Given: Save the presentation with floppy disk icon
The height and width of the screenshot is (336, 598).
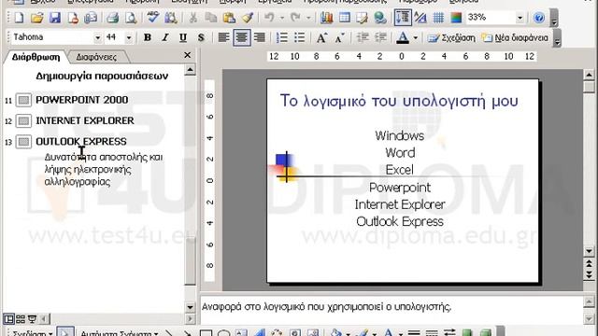Looking at the screenshot, I should click(x=55, y=18).
